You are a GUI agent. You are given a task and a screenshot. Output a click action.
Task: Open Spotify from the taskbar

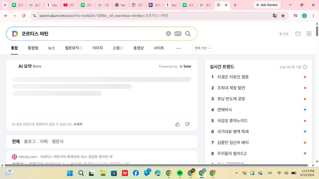coord(179,173)
